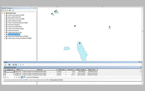145x91 pixels.
Task: Click Shape_Length column header
Action: tap(80, 70)
